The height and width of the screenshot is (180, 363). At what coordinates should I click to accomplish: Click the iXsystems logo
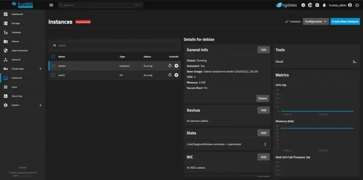287,5
